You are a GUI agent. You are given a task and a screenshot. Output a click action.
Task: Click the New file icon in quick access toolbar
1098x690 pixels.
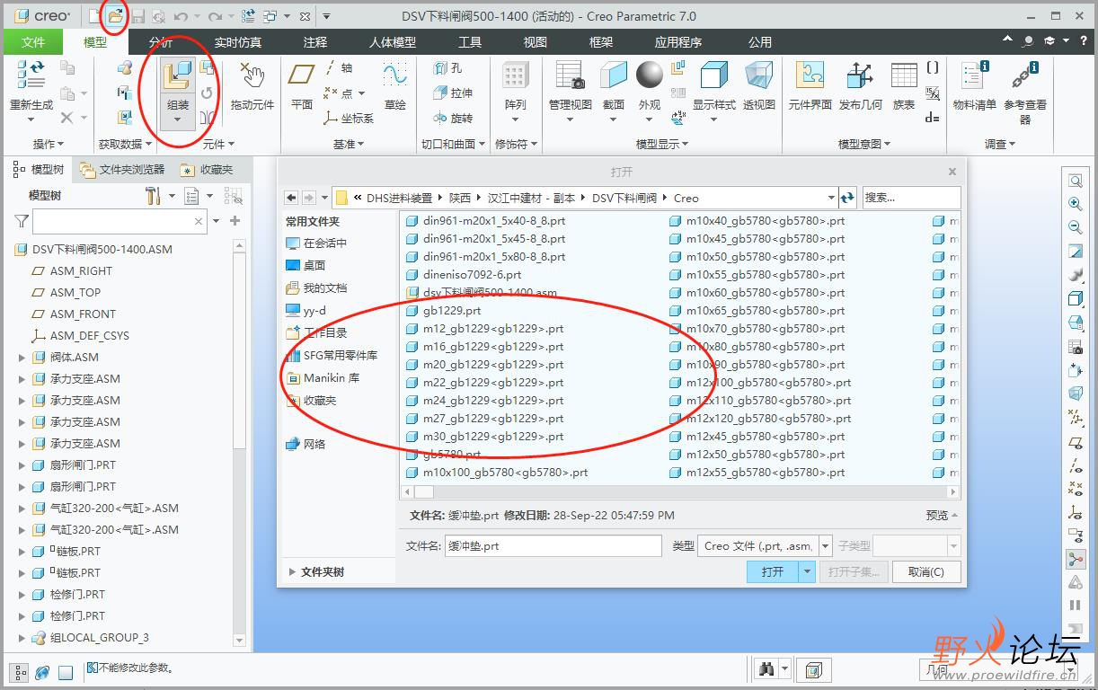click(95, 15)
